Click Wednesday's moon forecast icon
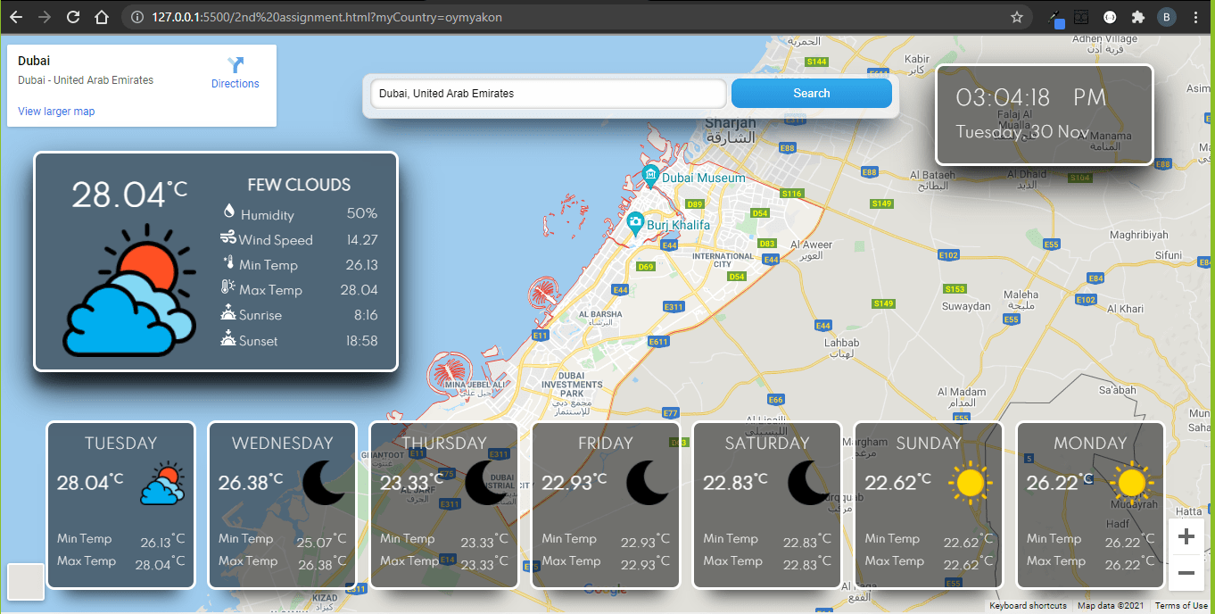Screen dimensions: 1215x614 point(325,484)
